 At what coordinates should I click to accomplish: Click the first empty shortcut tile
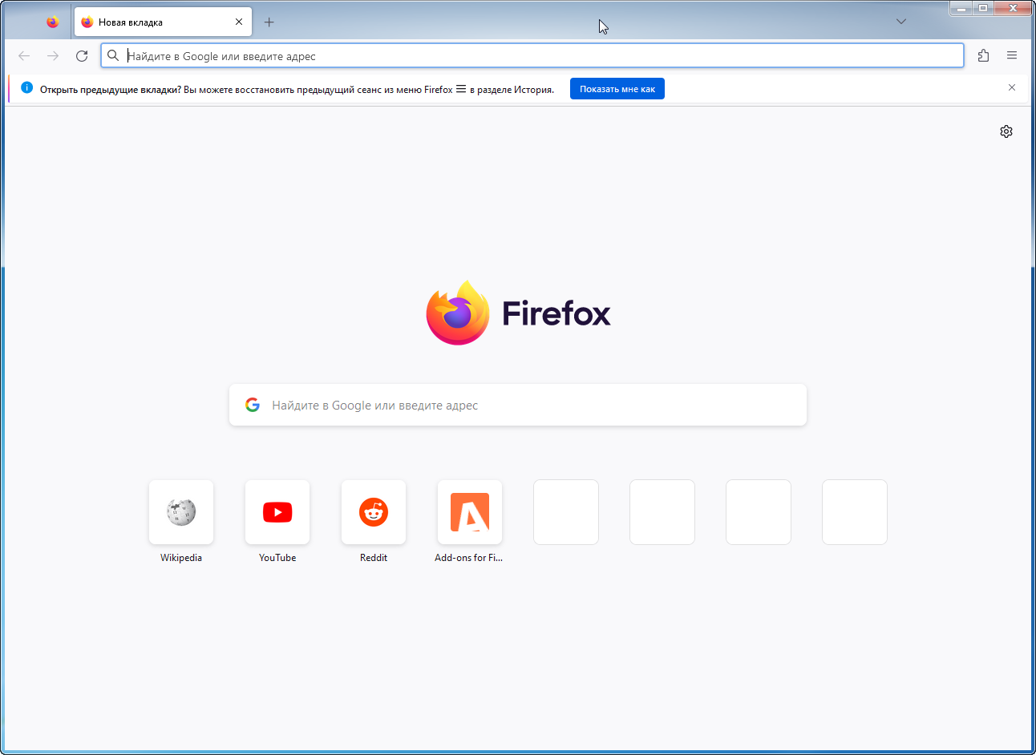pos(566,512)
